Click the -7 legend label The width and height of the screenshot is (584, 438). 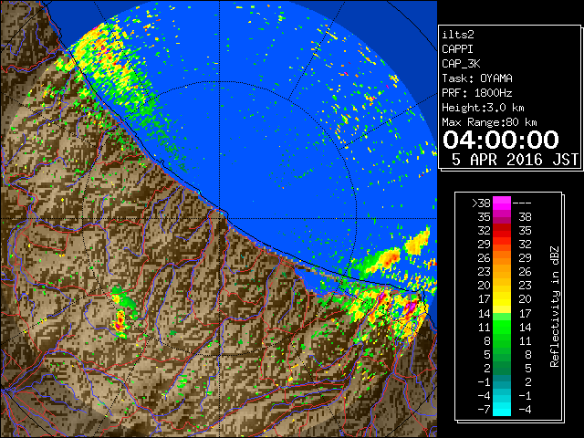coord(484,410)
